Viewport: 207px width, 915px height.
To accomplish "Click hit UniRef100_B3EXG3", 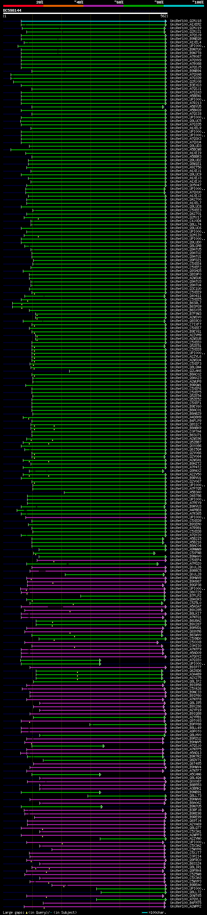I will (186, 85).
